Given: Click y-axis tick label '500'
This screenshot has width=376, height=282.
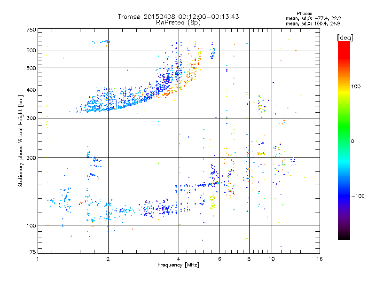Looking at the screenshot, I should point(31,68).
